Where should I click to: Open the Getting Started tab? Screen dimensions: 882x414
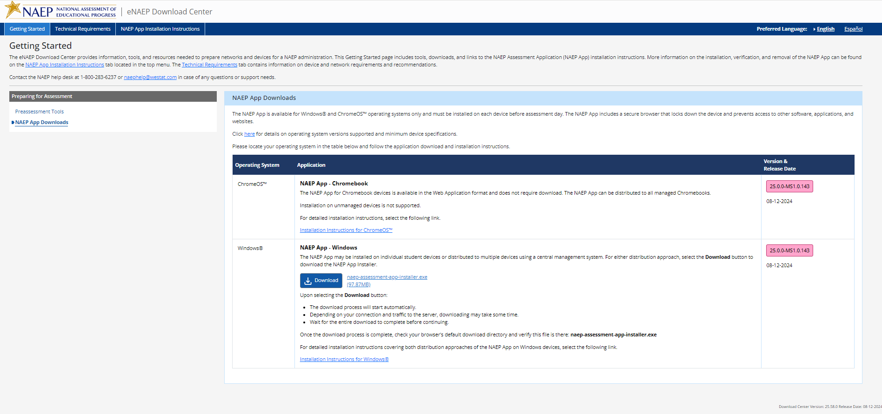27,29
